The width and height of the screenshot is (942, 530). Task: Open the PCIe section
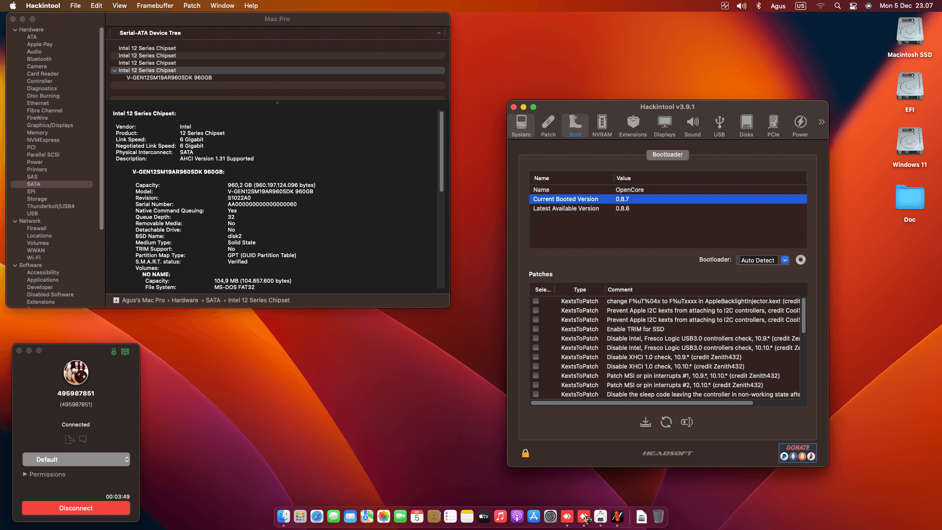tap(773, 126)
